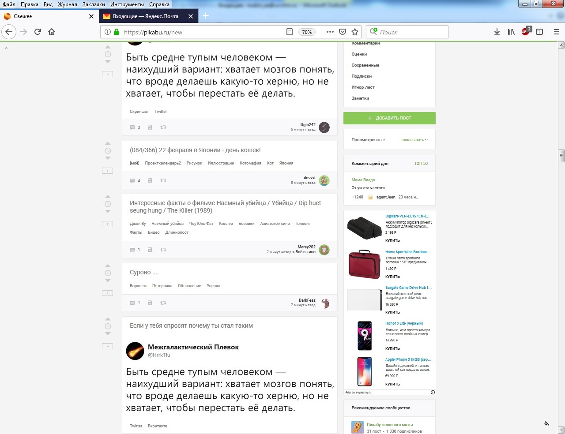
Task: Collapse the top post with the minus box
Action: [107, 74]
